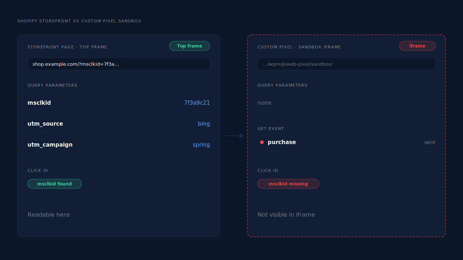The image size is (463, 260).
Task: Click the web-pixel sandbox URL field
Action: click(347, 64)
